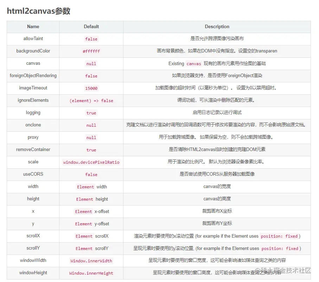Click the 'true' value in logging row

coord(91,113)
